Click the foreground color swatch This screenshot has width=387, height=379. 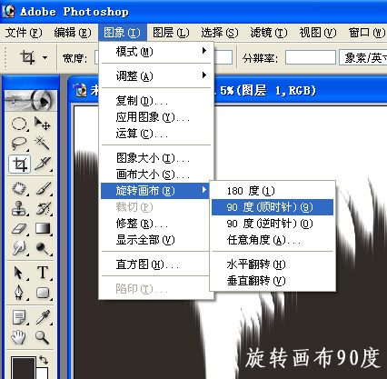pos(24,368)
